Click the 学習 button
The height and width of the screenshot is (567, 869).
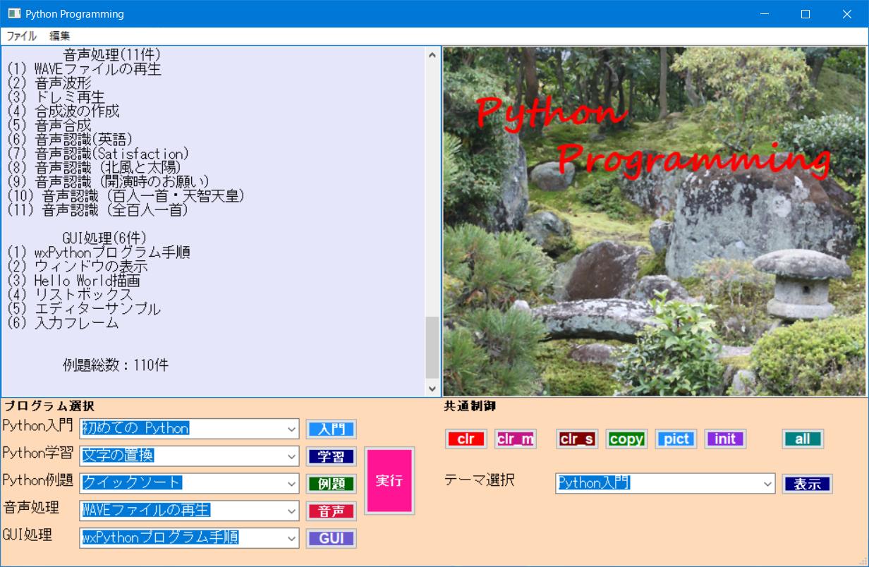pos(331,456)
